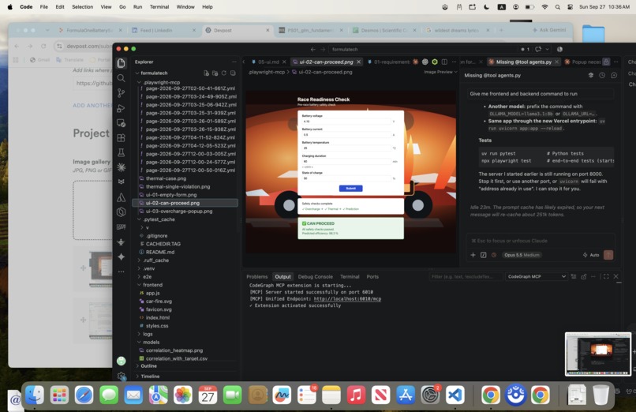Screen dimensions: 636x412
Task: Toggle the lock icon in the chat tab bar
Action: [x=606, y=62]
